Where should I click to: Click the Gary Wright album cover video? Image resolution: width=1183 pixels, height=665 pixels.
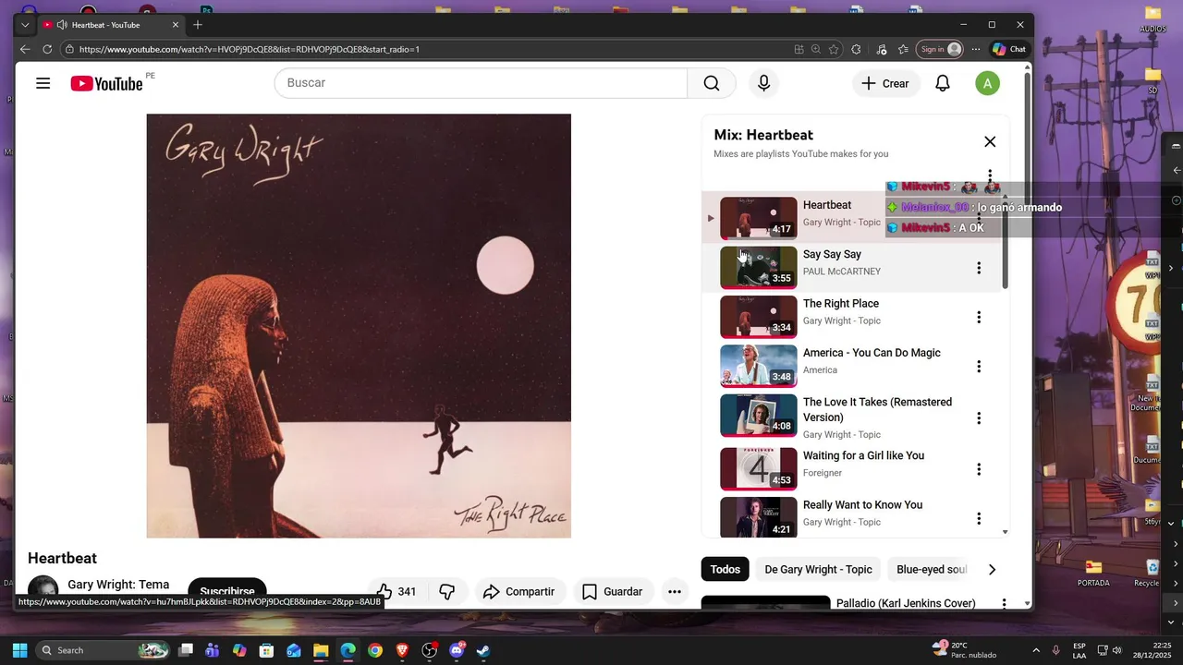[x=359, y=325]
